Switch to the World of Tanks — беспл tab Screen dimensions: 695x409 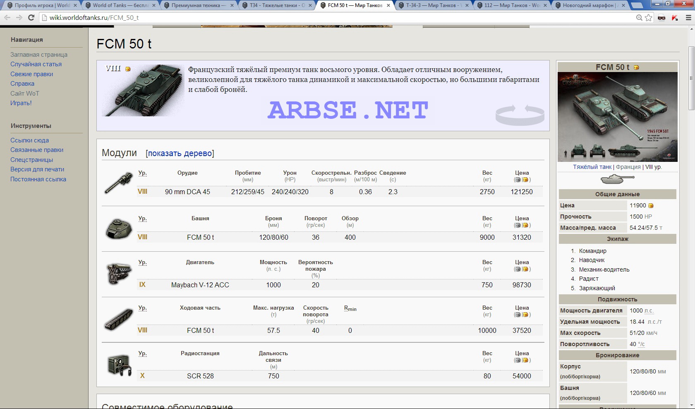(x=120, y=5)
